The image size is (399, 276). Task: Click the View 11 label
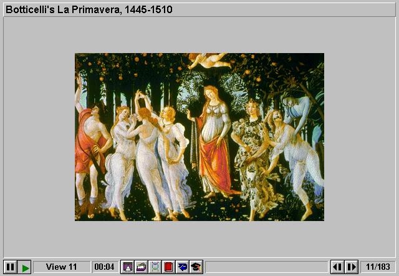62,267
